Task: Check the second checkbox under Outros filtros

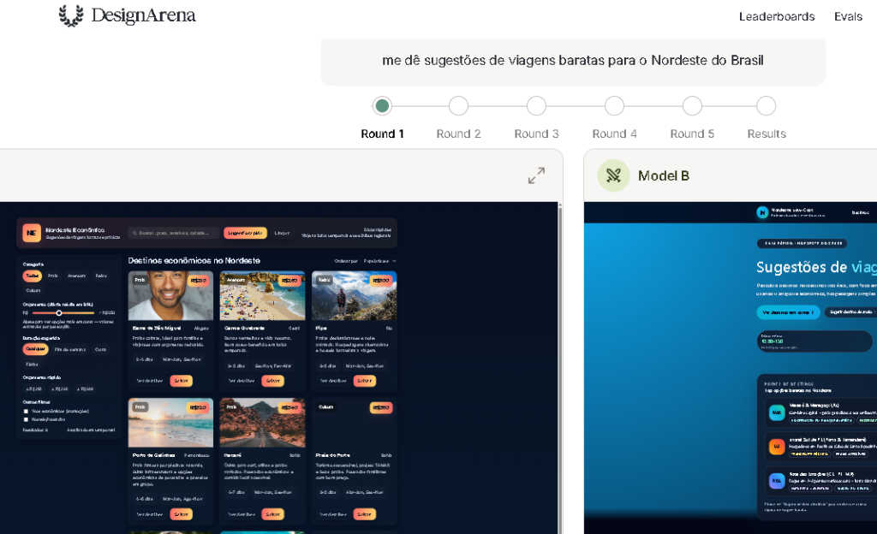Action: pos(26,419)
